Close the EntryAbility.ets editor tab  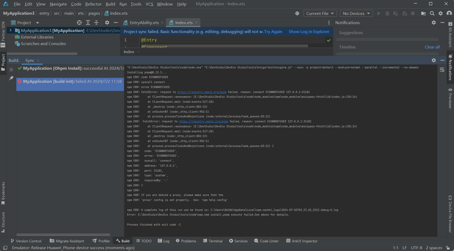(162, 23)
